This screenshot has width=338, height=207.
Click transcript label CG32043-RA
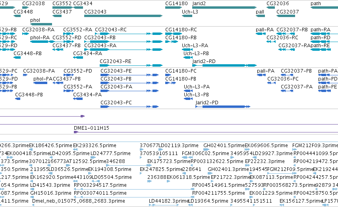(100, 46)
